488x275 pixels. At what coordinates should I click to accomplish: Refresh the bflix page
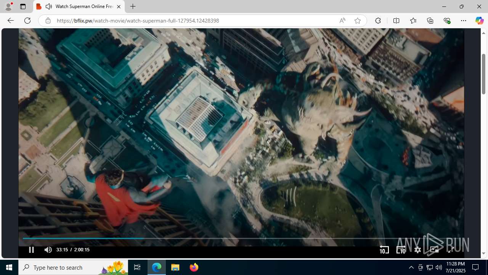(x=27, y=21)
